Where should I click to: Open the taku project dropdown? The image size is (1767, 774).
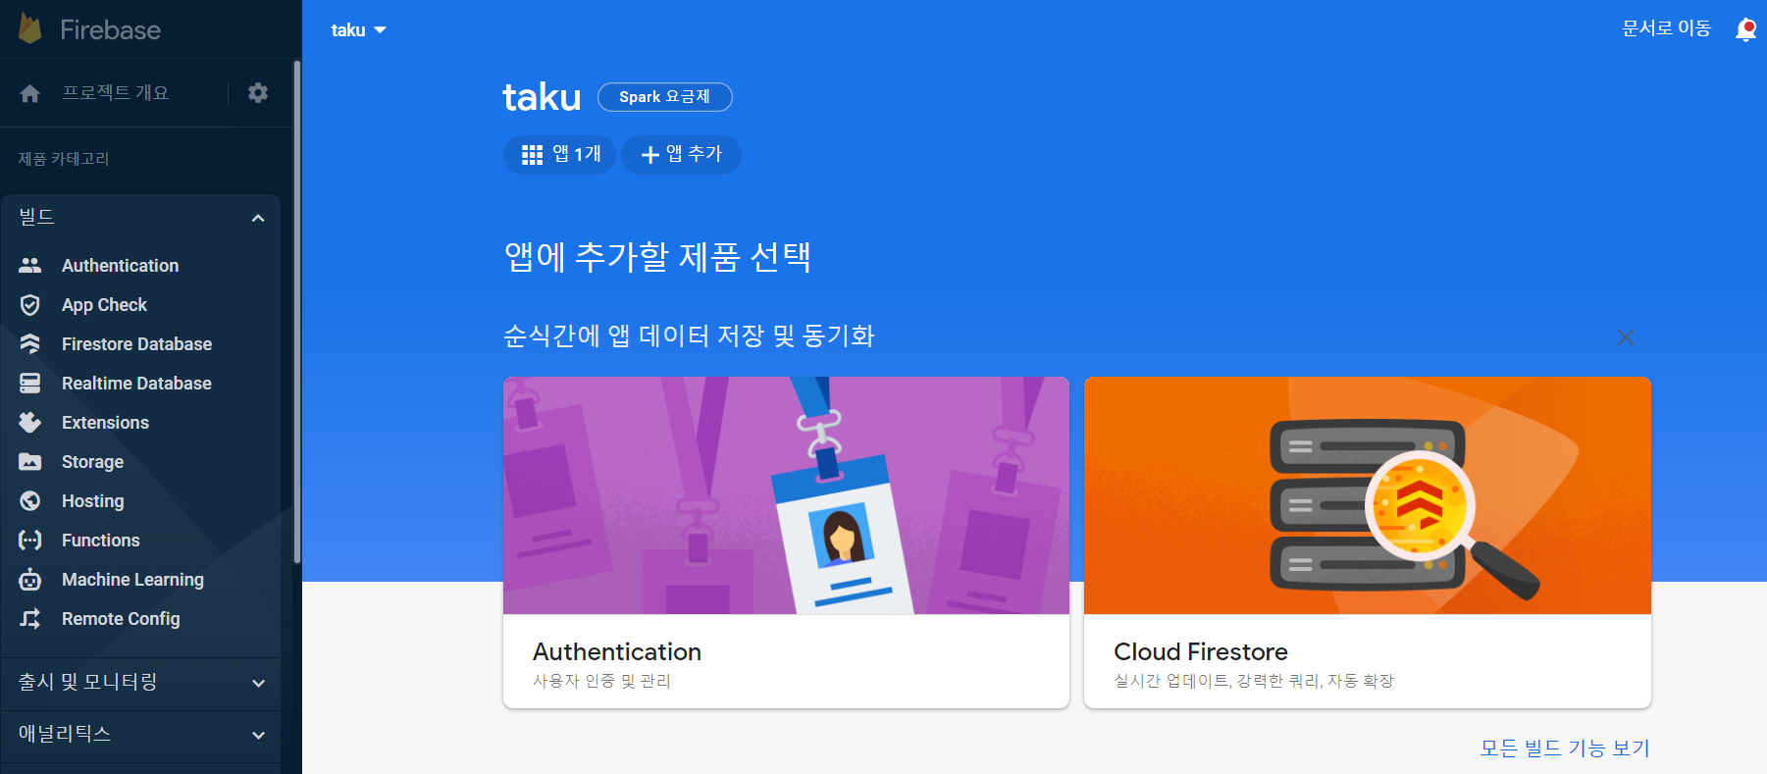coord(358,30)
